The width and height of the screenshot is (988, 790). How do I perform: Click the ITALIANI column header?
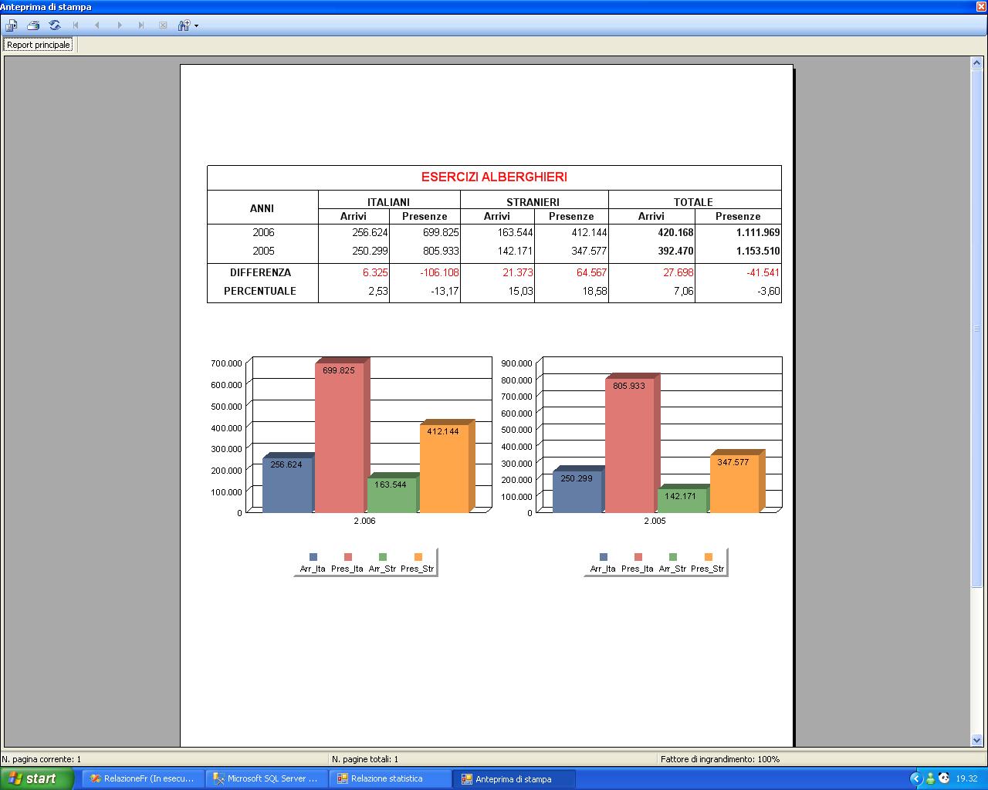point(388,202)
